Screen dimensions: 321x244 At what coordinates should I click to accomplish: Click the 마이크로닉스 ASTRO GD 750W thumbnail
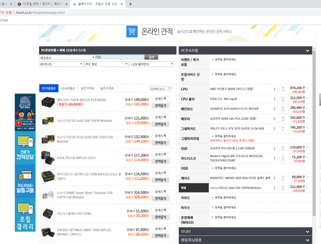click(x=48, y=176)
